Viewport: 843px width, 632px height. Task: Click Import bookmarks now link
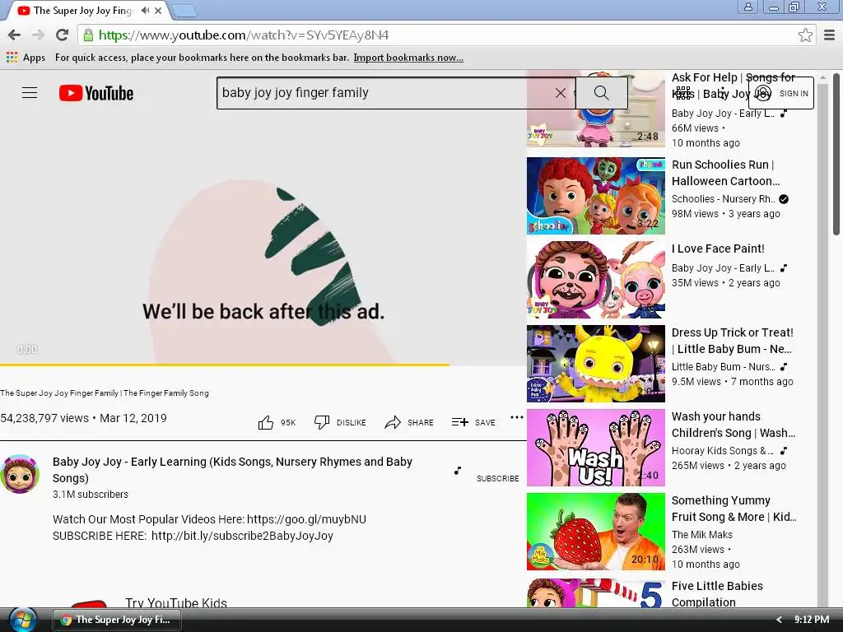point(408,58)
